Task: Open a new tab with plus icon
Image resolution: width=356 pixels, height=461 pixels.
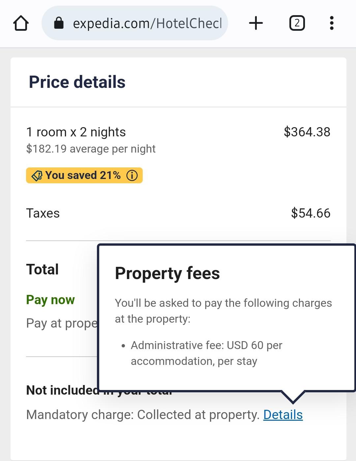Action: pyautogui.click(x=256, y=23)
